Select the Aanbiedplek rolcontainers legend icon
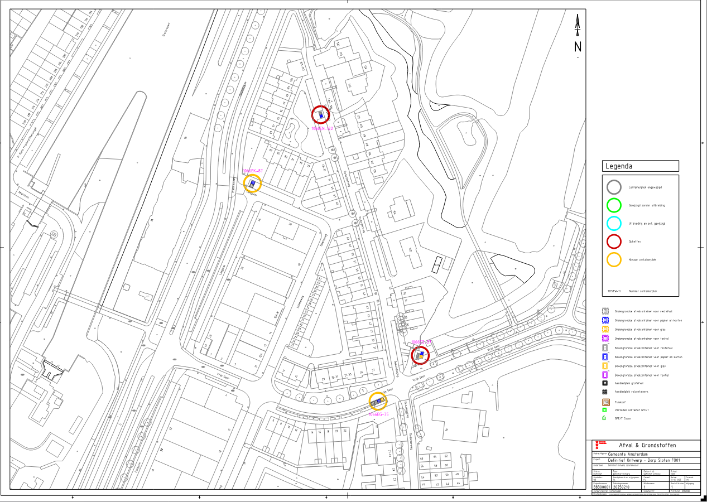Viewport: 707px width, 502px height. coord(605,392)
